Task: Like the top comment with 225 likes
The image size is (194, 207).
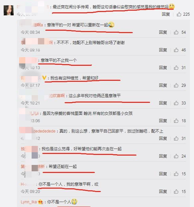Action: pyautogui.click(x=179, y=14)
